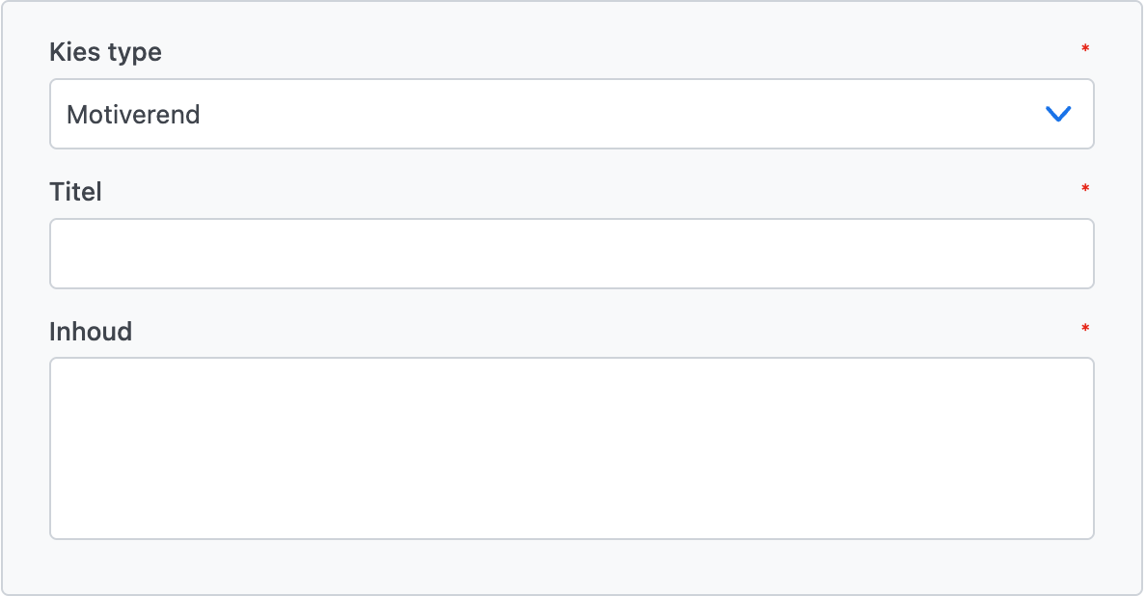
Task: Select the large Inhoud content box
Action: tap(571, 448)
